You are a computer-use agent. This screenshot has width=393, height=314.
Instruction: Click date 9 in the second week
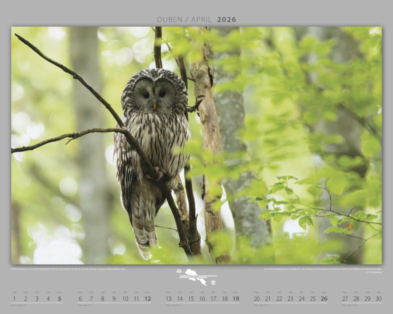pyautogui.click(x=114, y=299)
